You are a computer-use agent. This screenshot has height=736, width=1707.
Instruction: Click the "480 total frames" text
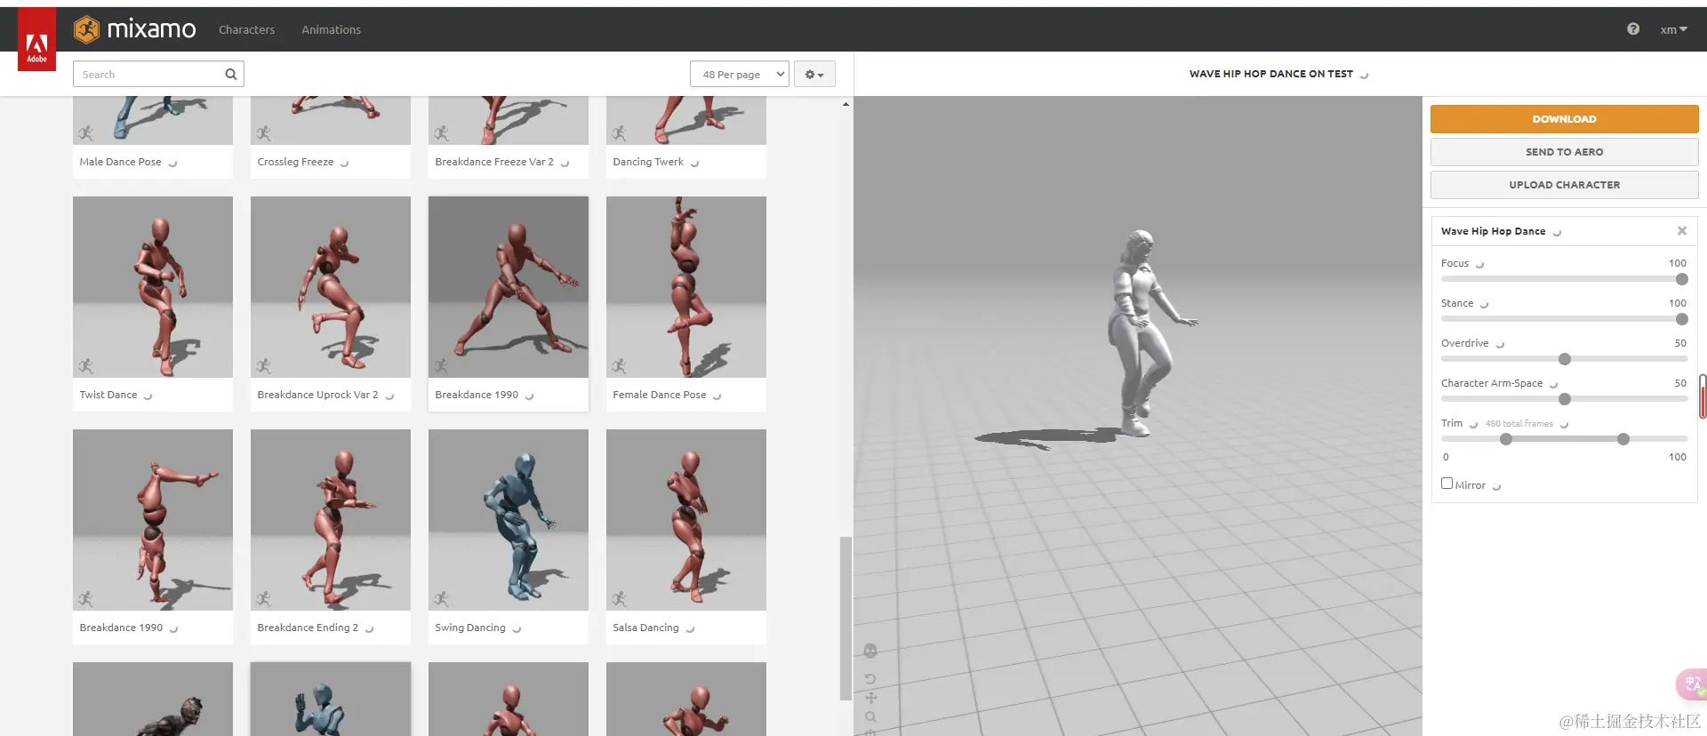1519,424
